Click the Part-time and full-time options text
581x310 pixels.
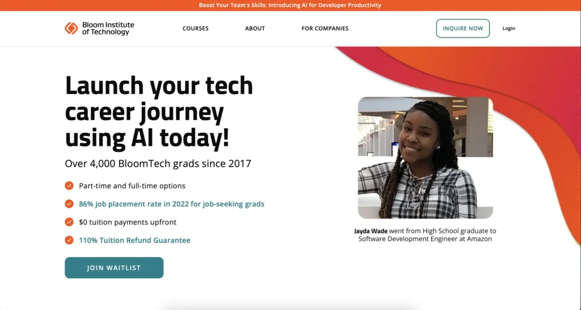pos(132,186)
